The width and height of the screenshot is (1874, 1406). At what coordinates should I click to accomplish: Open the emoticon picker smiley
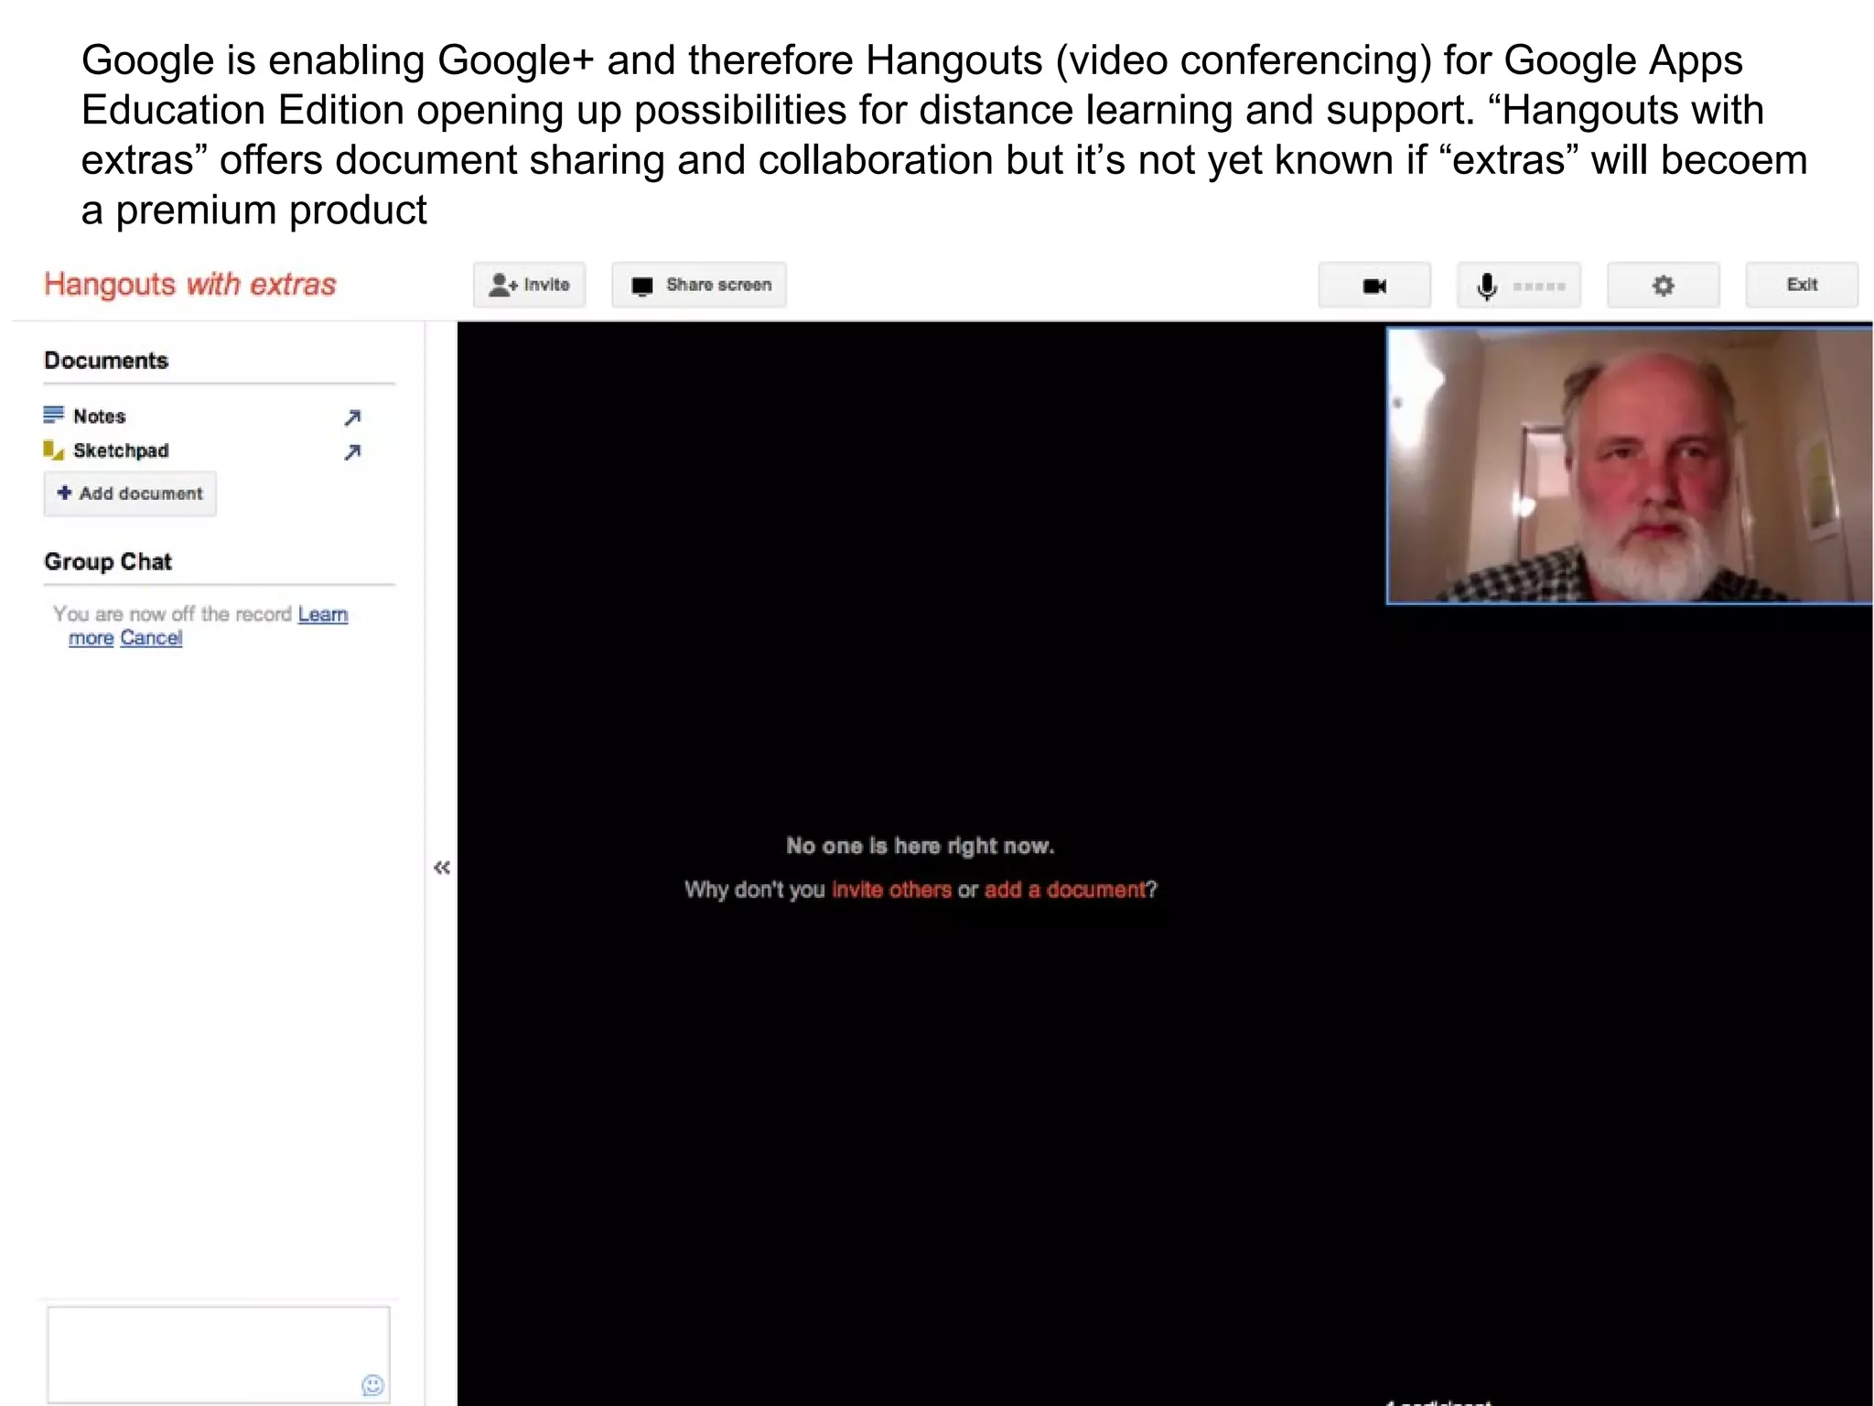[372, 1385]
